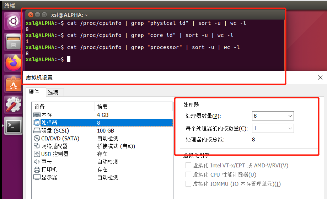This screenshot has width=327, height=199.
Task: Click the 终端 title in the top bar
Action: point(10,5)
